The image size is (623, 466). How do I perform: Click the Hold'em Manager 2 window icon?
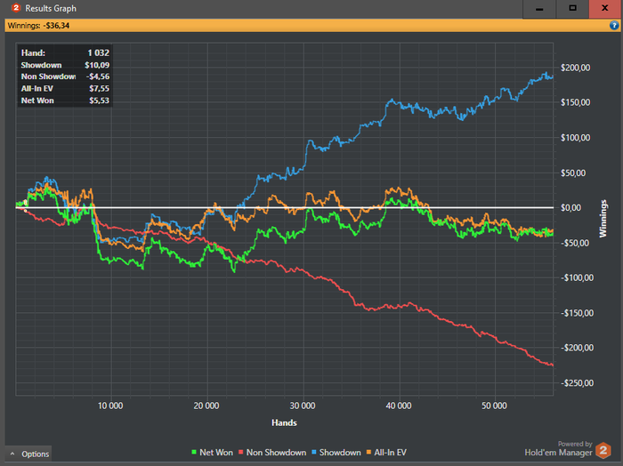pos(16,8)
